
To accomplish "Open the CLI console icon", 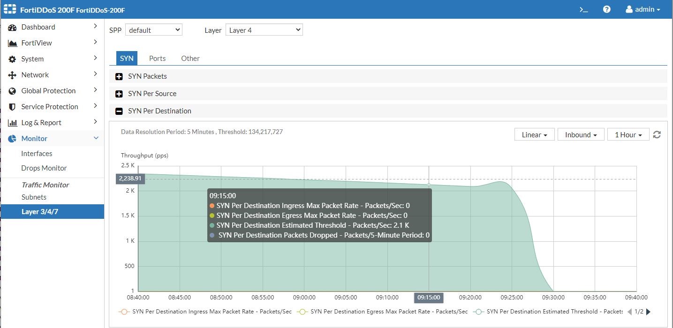I will 583,9.
